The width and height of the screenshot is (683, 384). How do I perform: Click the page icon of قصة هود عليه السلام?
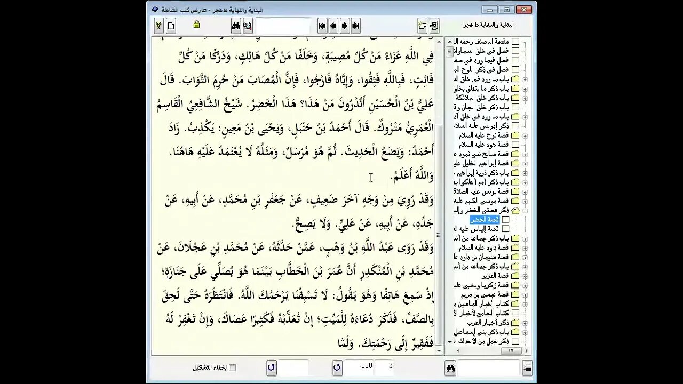(x=515, y=145)
